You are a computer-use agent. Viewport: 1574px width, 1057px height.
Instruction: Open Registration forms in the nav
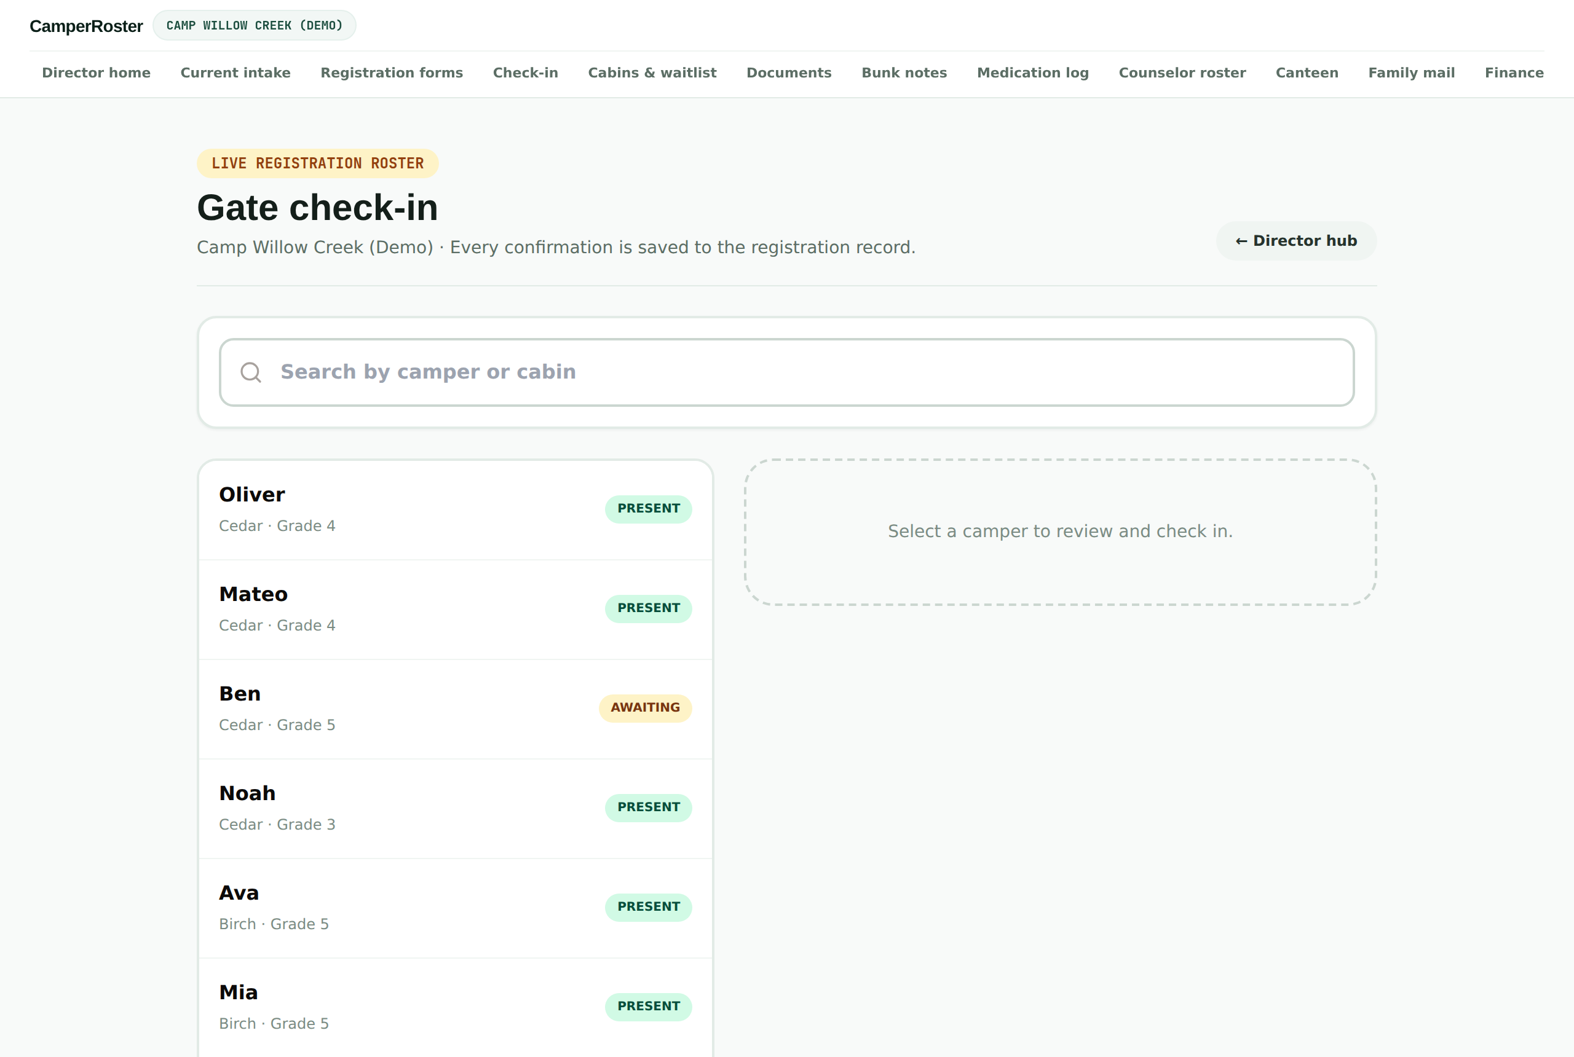[x=391, y=73]
